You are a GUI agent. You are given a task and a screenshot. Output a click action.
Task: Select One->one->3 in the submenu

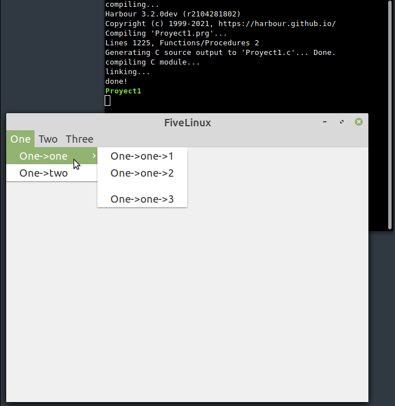click(x=142, y=199)
